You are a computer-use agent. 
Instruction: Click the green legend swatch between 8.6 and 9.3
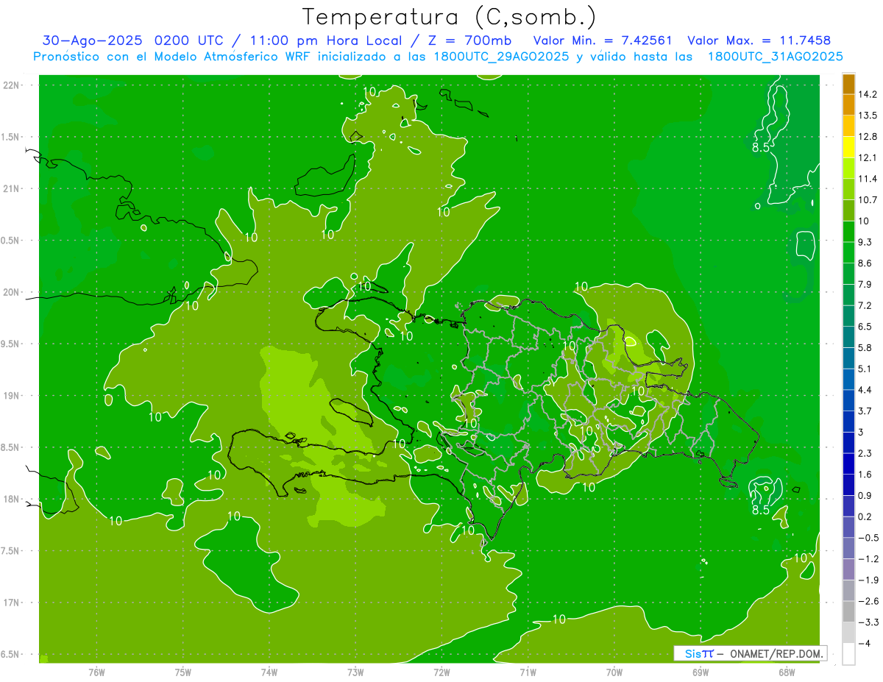click(x=848, y=252)
